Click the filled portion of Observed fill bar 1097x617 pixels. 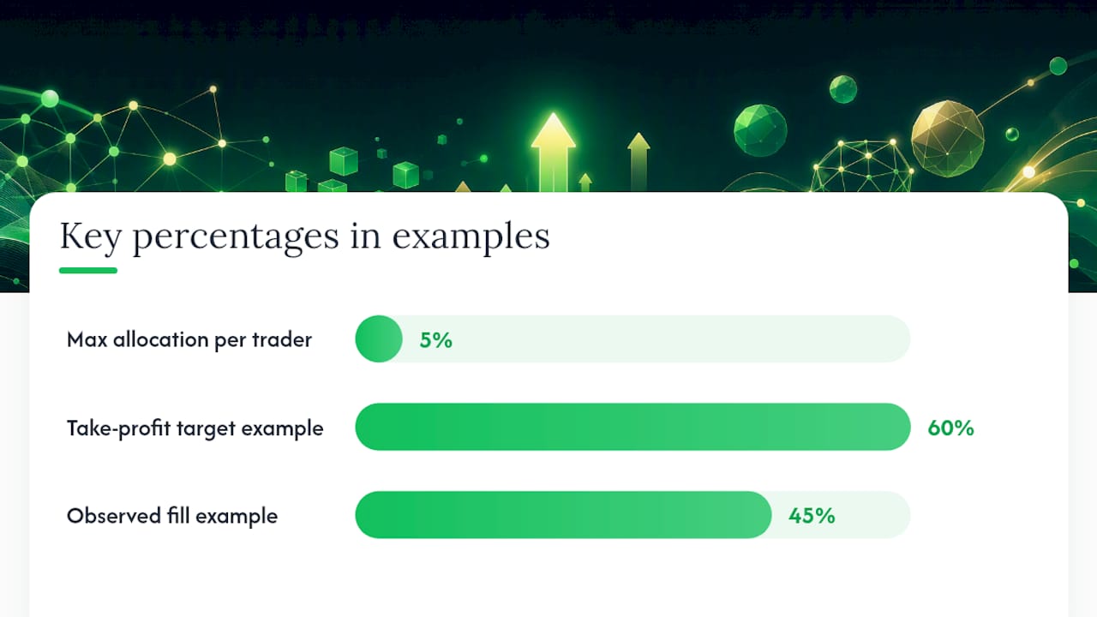(x=563, y=515)
